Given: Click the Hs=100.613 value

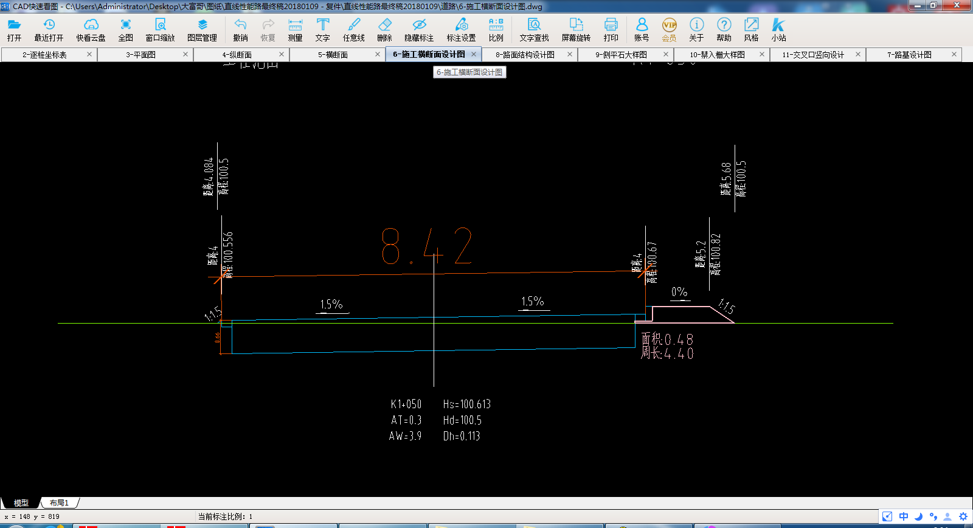Looking at the screenshot, I should pyautogui.click(x=466, y=405).
